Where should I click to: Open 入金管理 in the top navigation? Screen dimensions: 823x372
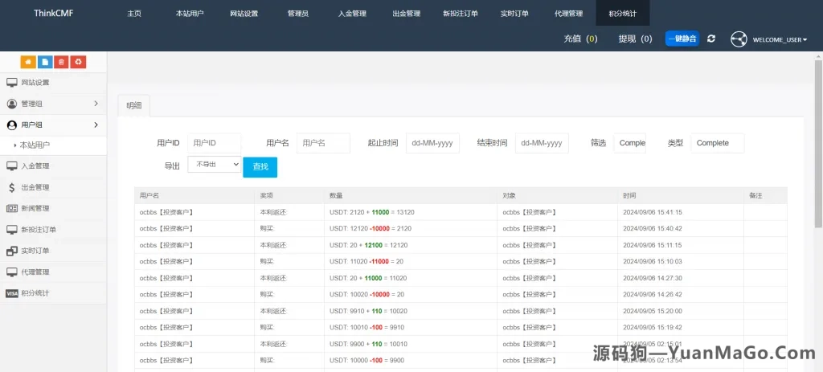point(352,14)
